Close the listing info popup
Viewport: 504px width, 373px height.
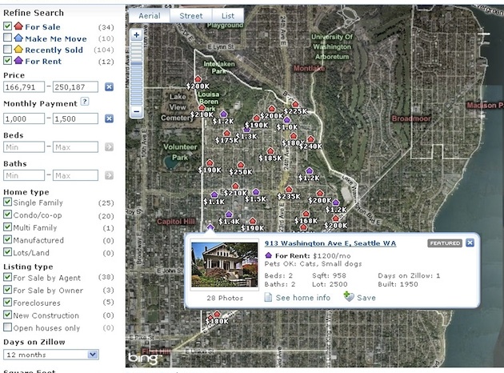[x=470, y=243]
